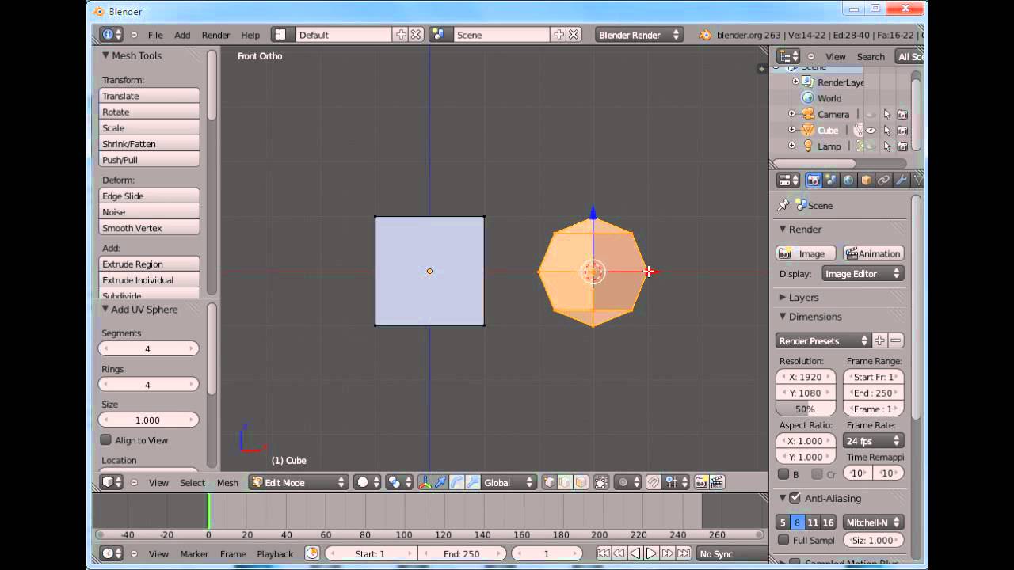Viewport: 1014px width, 570px height.
Task: Open the File menu
Action: tap(155, 35)
